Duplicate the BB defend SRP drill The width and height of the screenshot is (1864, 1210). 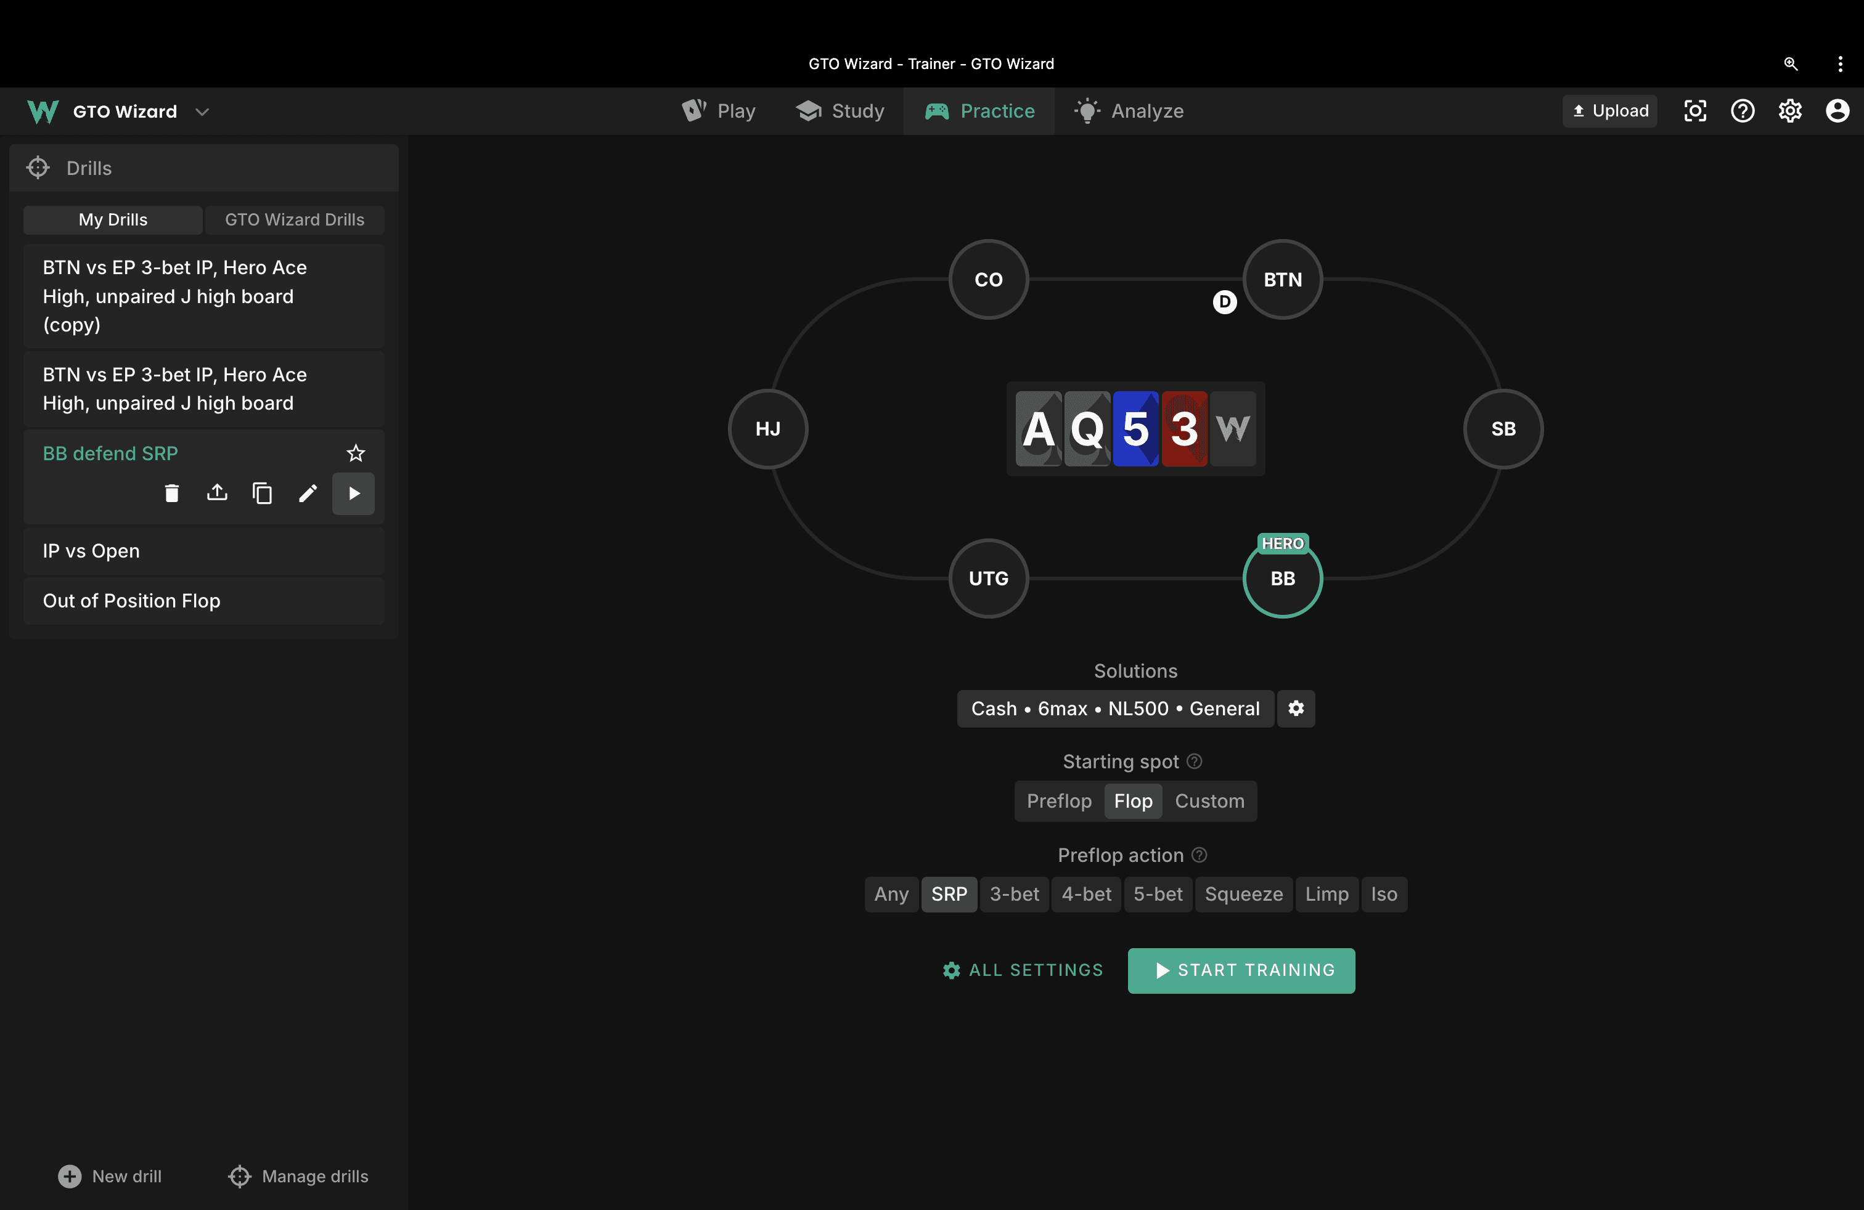click(x=263, y=493)
